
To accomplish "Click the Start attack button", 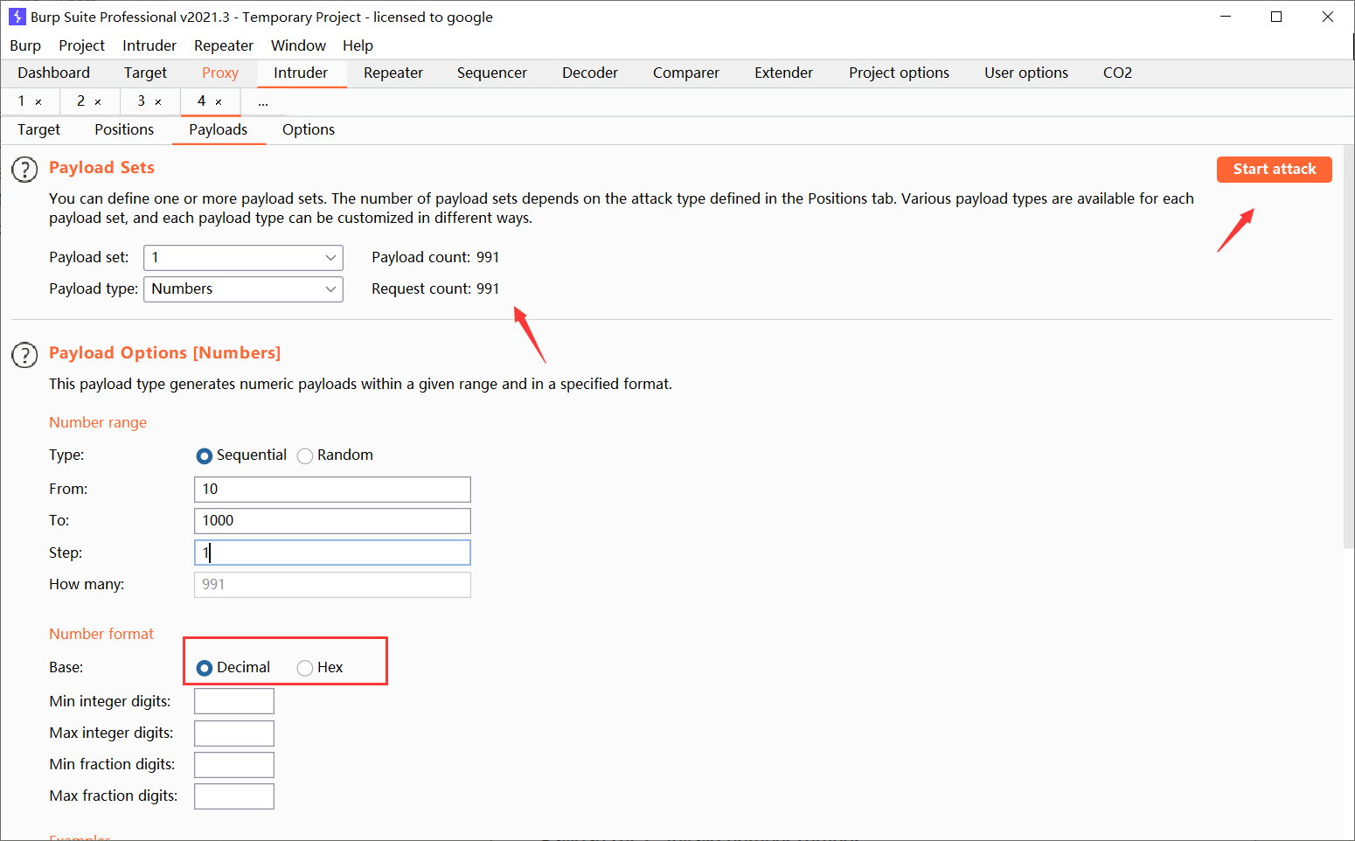I will point(1275,170).
